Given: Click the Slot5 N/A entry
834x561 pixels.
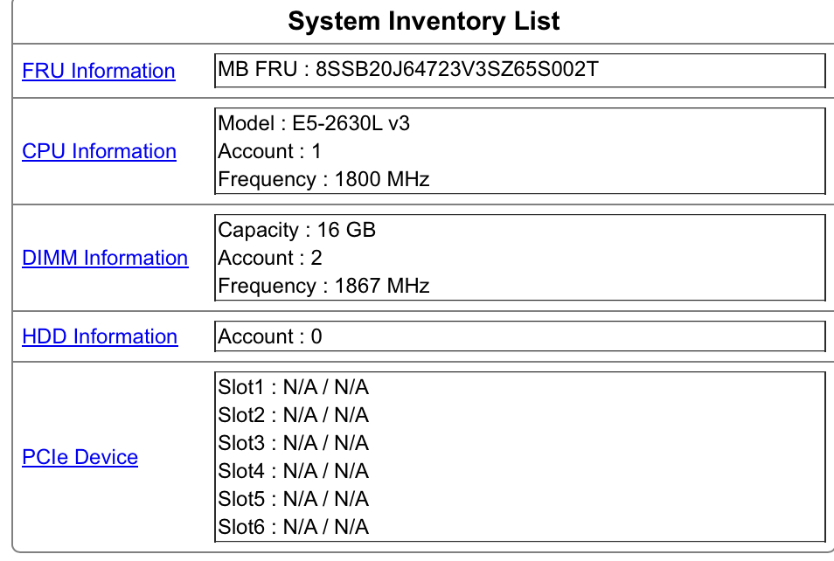Looking at the screenshot, I should [293, 499].
